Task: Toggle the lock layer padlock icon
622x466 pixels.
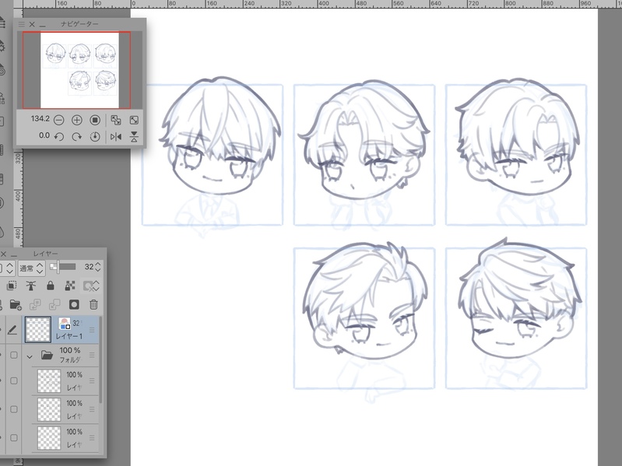Action: (x=51, y=286)
